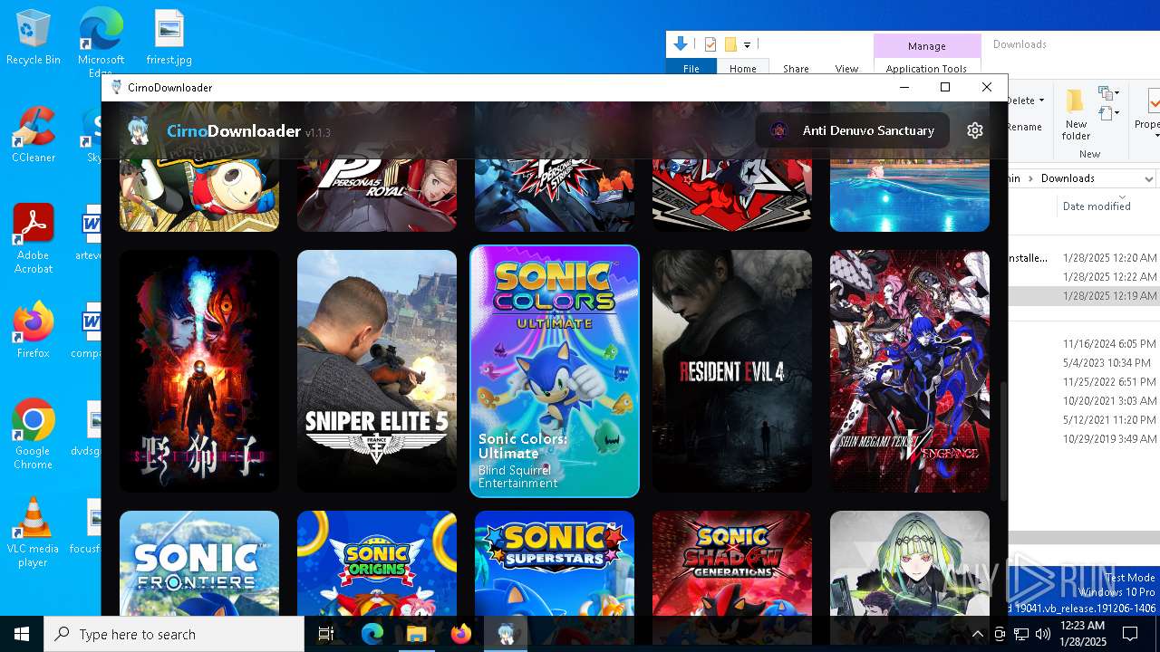Switch to Share tab in File Explorer

point(796,69)
